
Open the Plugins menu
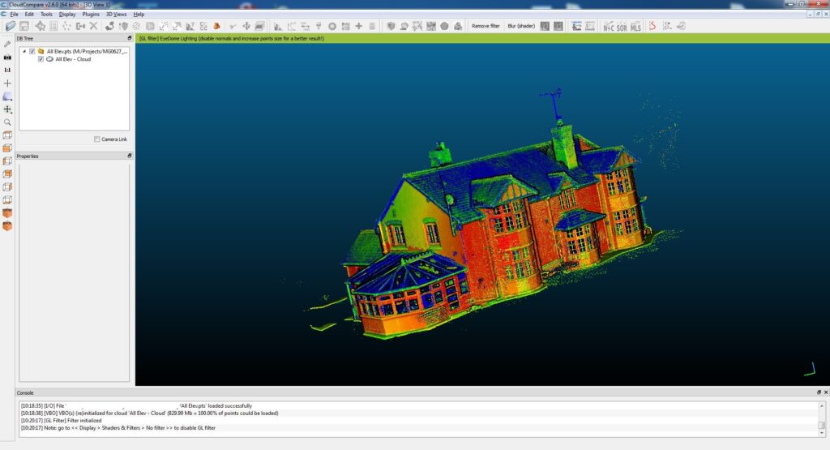pyautogui.click(x=91, y=15)
